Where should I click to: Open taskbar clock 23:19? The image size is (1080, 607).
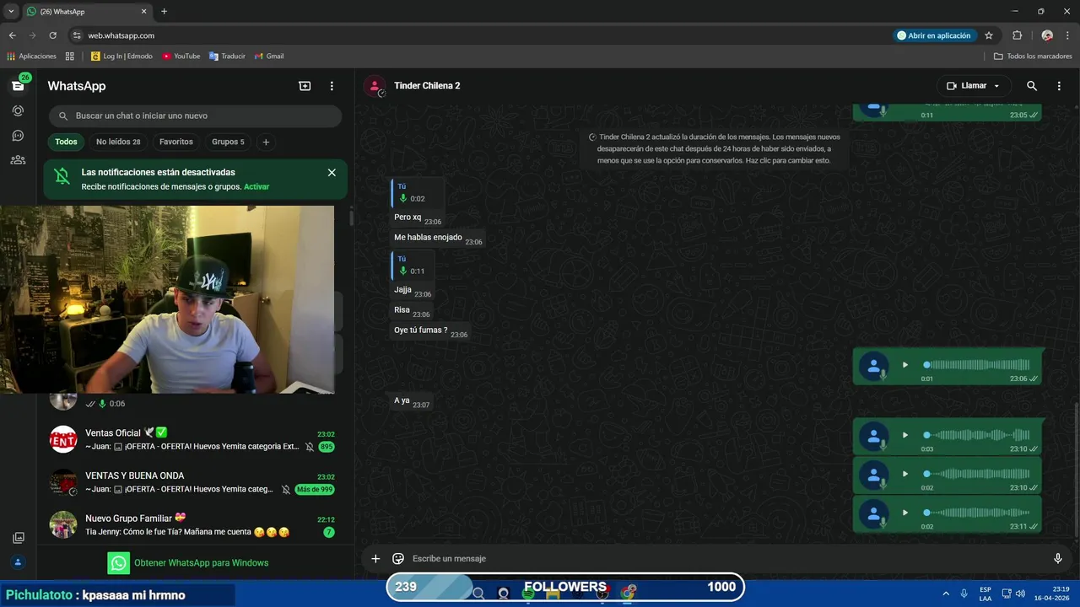point(1051,594)
